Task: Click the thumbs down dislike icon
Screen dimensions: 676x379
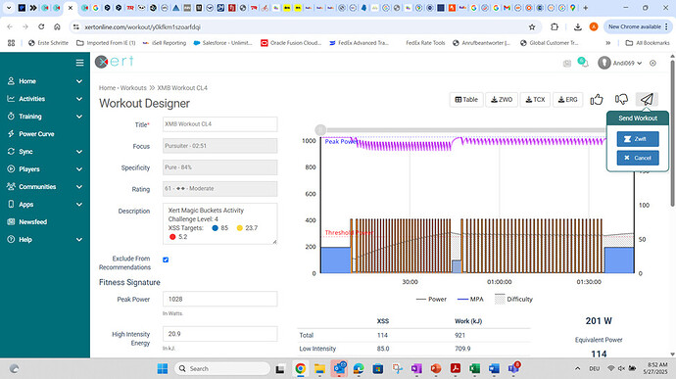Action: [621, 100]
